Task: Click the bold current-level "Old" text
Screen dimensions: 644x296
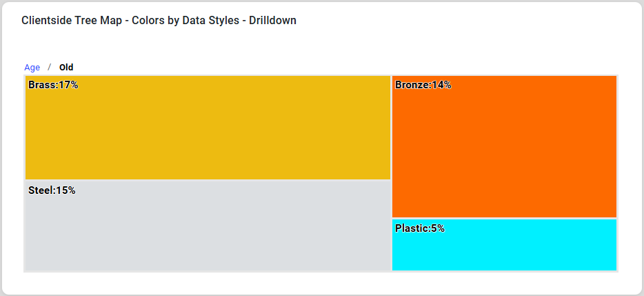Action: click(66, 68)
